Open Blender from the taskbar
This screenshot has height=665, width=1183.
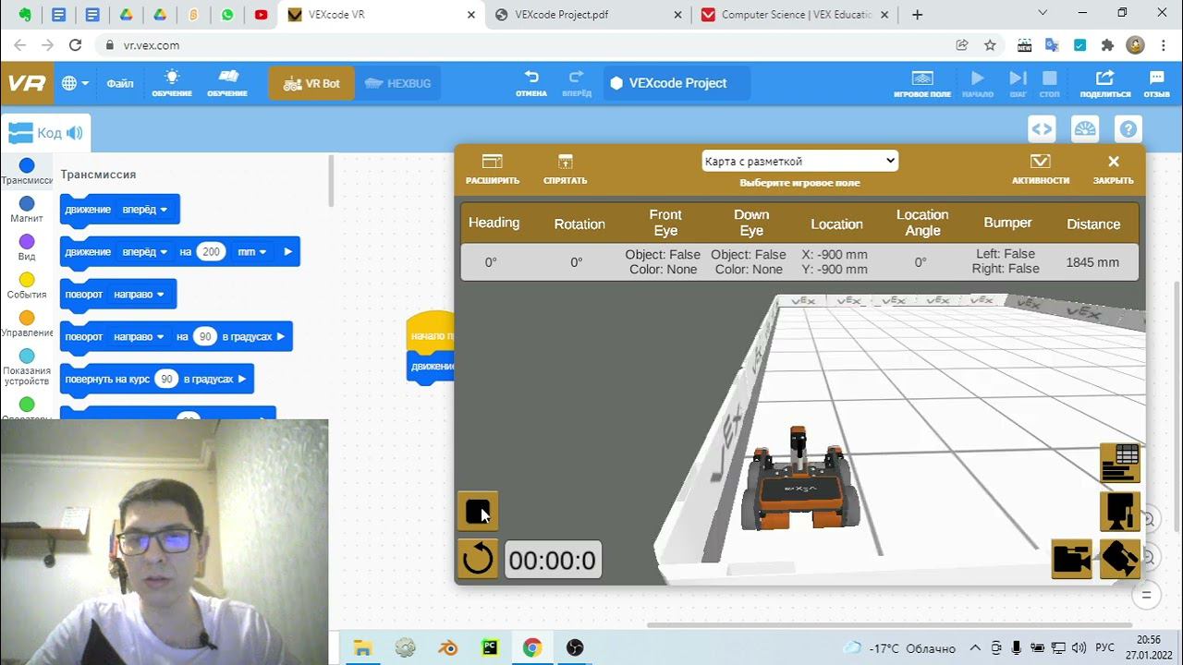(447, 647)
